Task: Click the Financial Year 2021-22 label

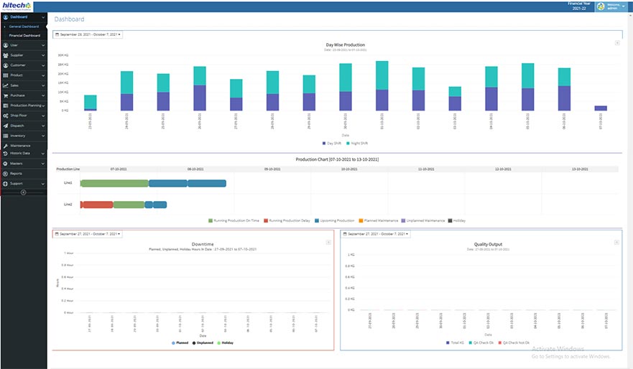Action: pyautogui.click(x=579, y=6)
